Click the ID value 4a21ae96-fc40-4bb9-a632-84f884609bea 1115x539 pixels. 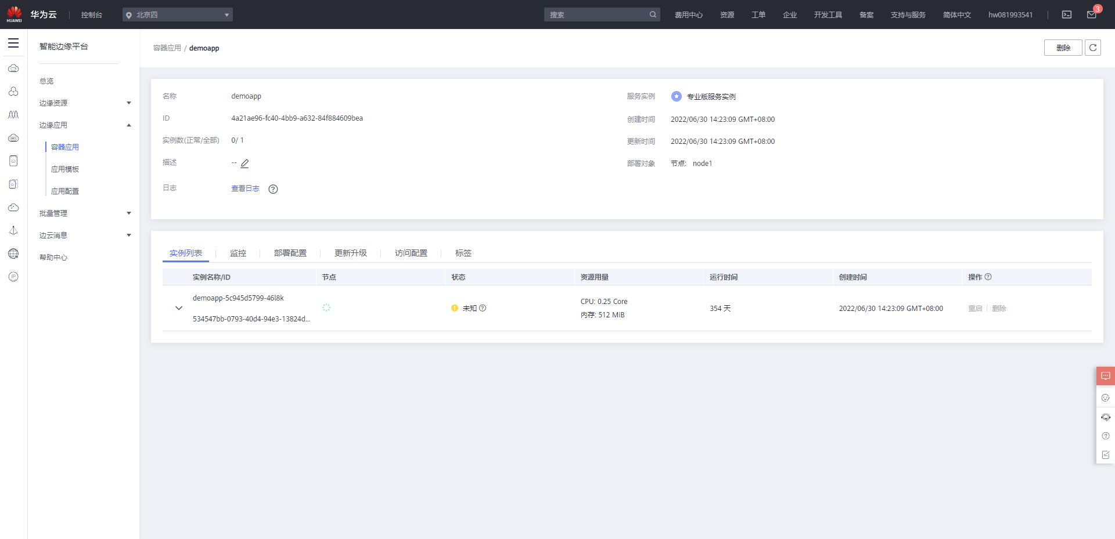point(297,118)
